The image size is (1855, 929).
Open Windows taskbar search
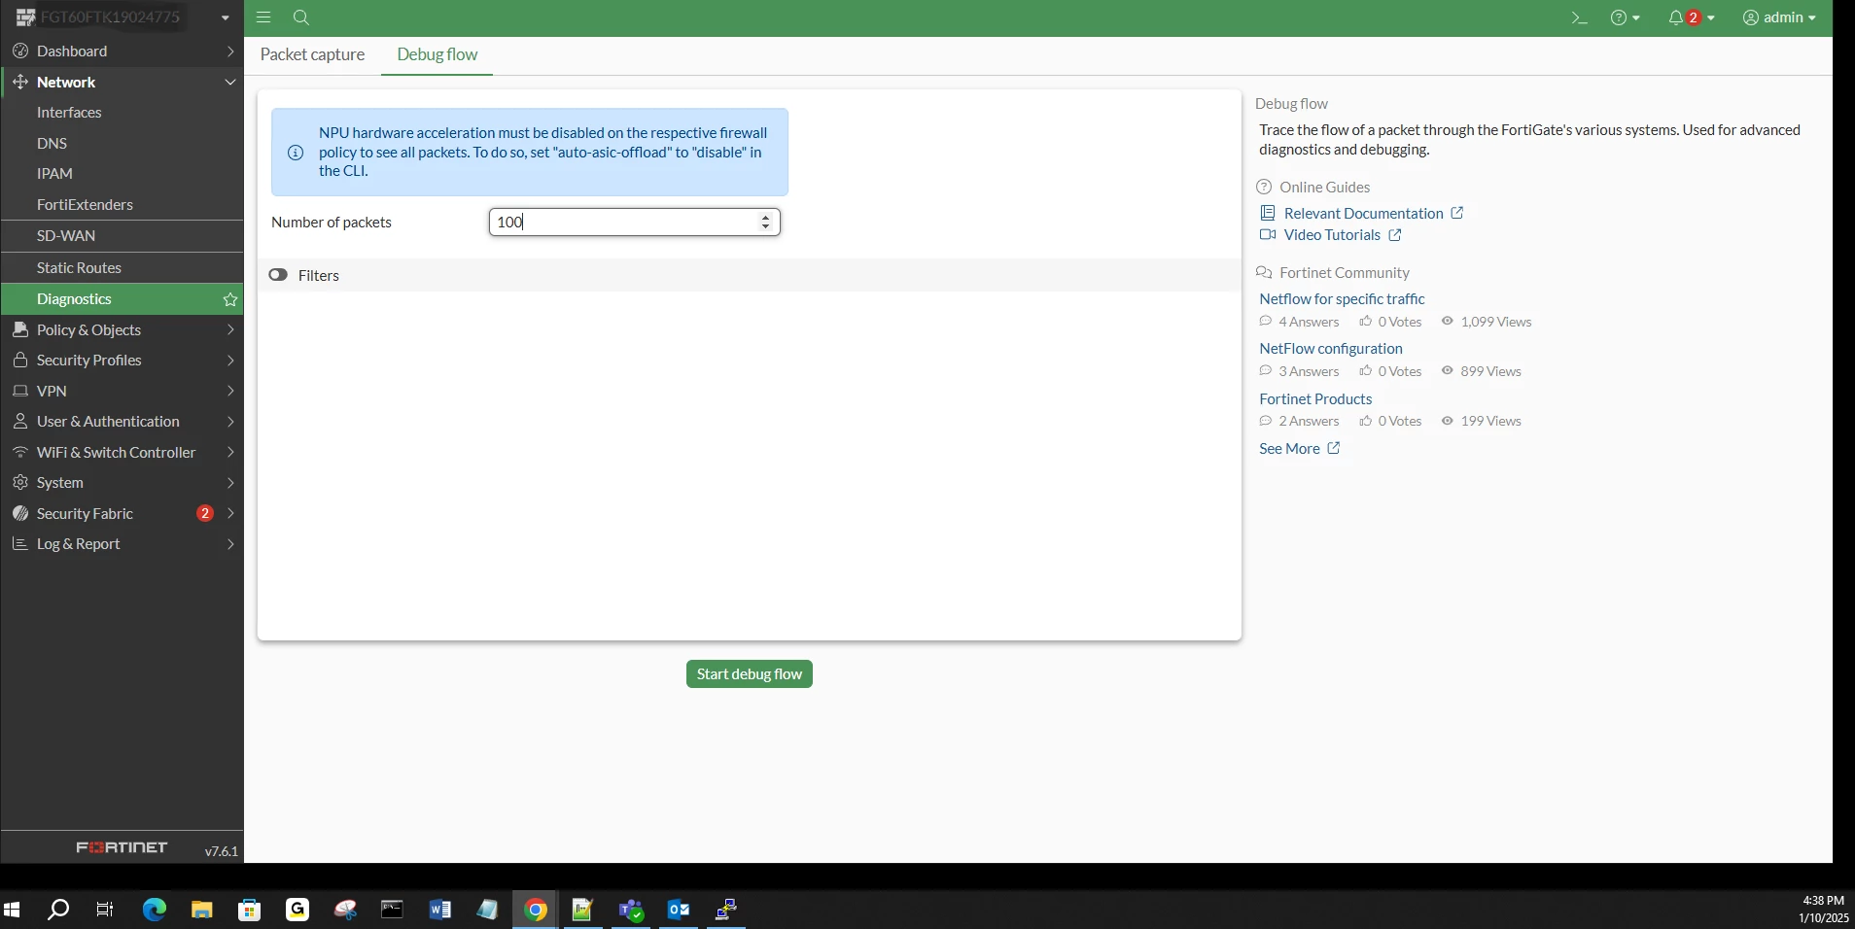58,910
